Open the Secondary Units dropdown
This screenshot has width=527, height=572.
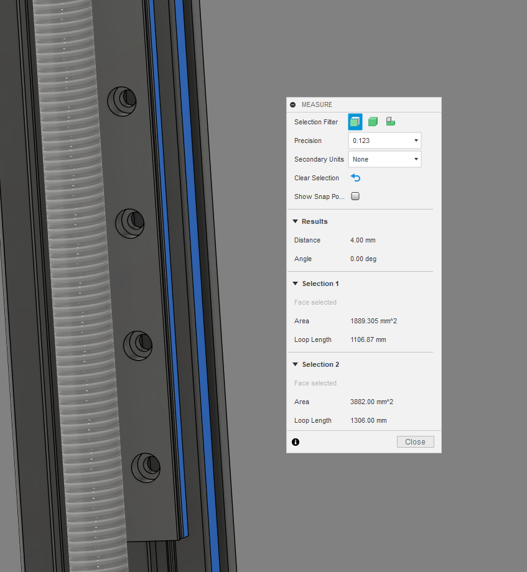384,159
